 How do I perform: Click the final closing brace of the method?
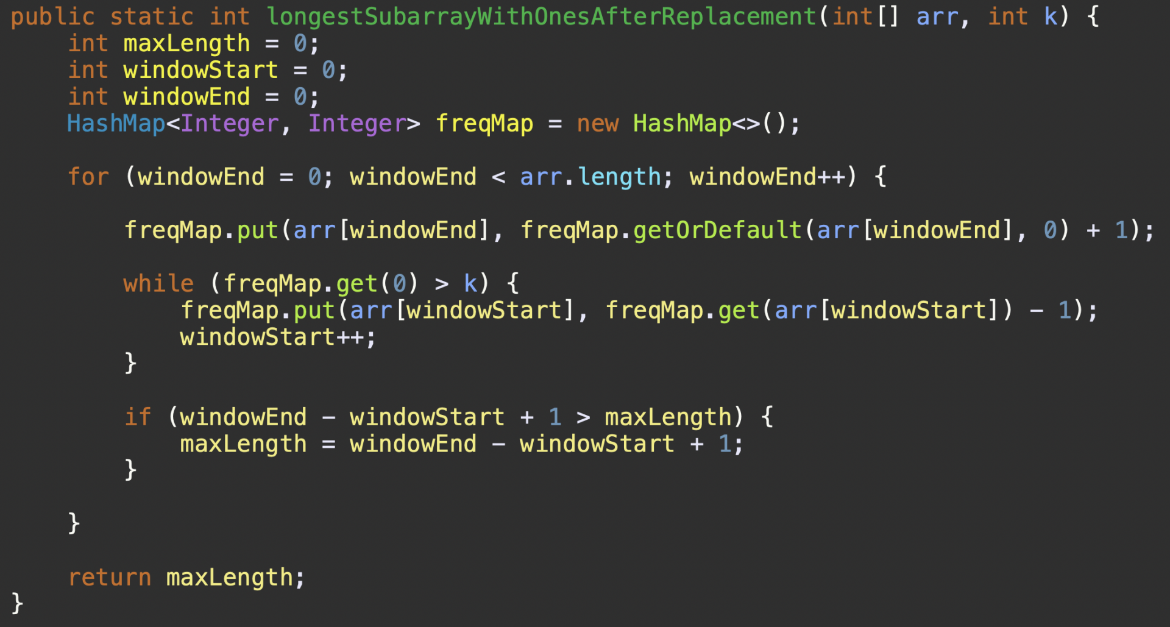coord(17,603)
